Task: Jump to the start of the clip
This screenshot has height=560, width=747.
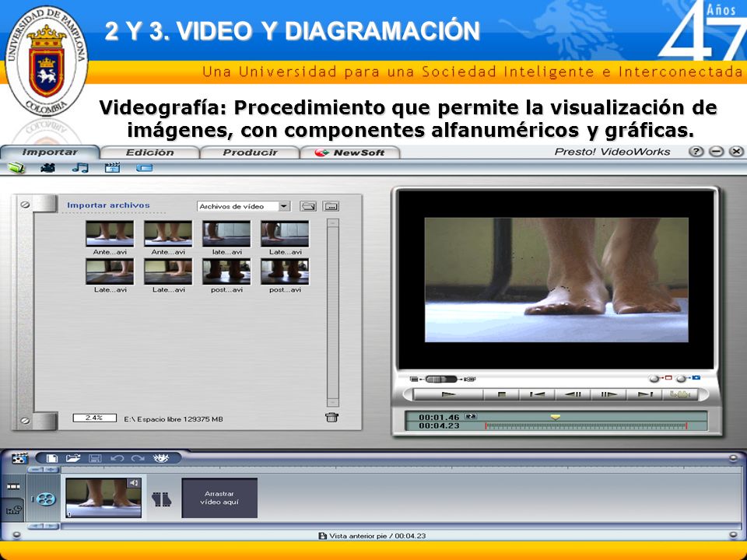Action: 537,394
